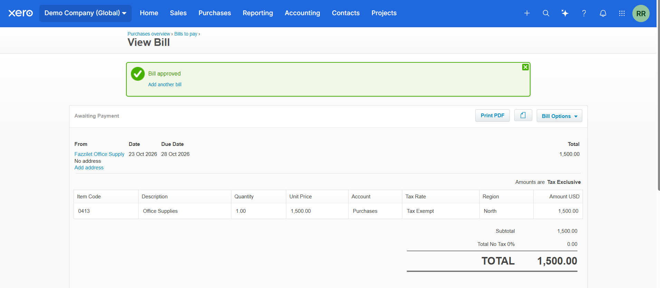Image resolution: width=660 pixels, height=288 pixels.
Task: Expand the Demo Company (Global) menu
Action: click(85, 13)
